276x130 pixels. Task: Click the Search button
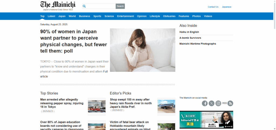(120, 6)
